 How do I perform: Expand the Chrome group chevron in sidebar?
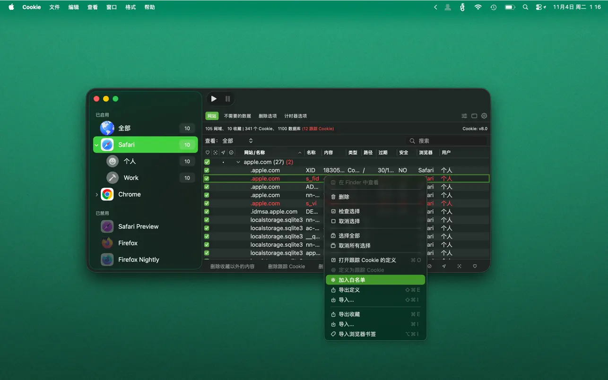tap(96, 194)
